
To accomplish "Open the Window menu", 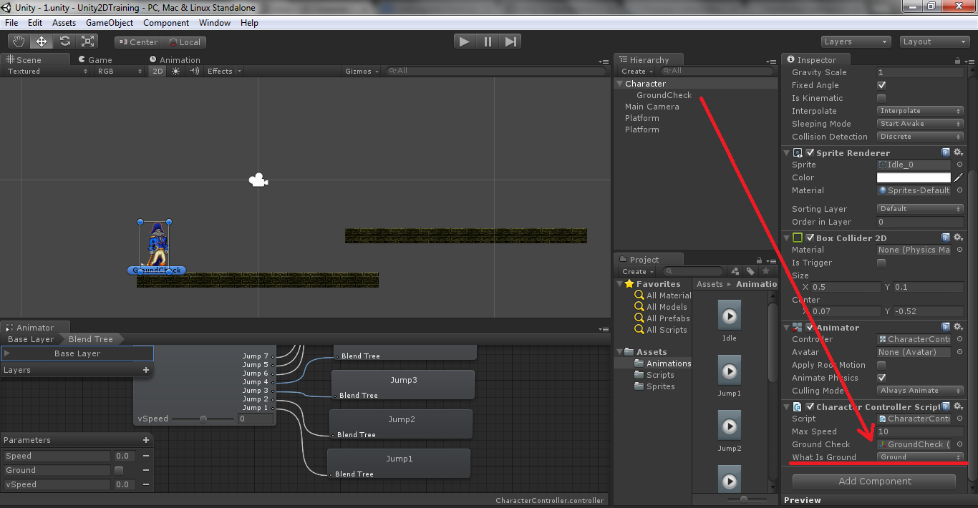I will point(215,23).
